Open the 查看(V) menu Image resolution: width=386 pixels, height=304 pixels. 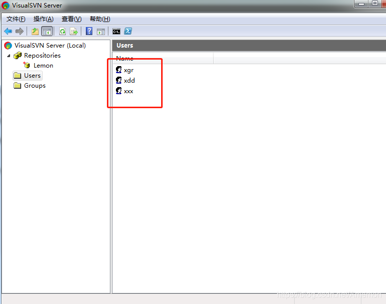point(72,19)
